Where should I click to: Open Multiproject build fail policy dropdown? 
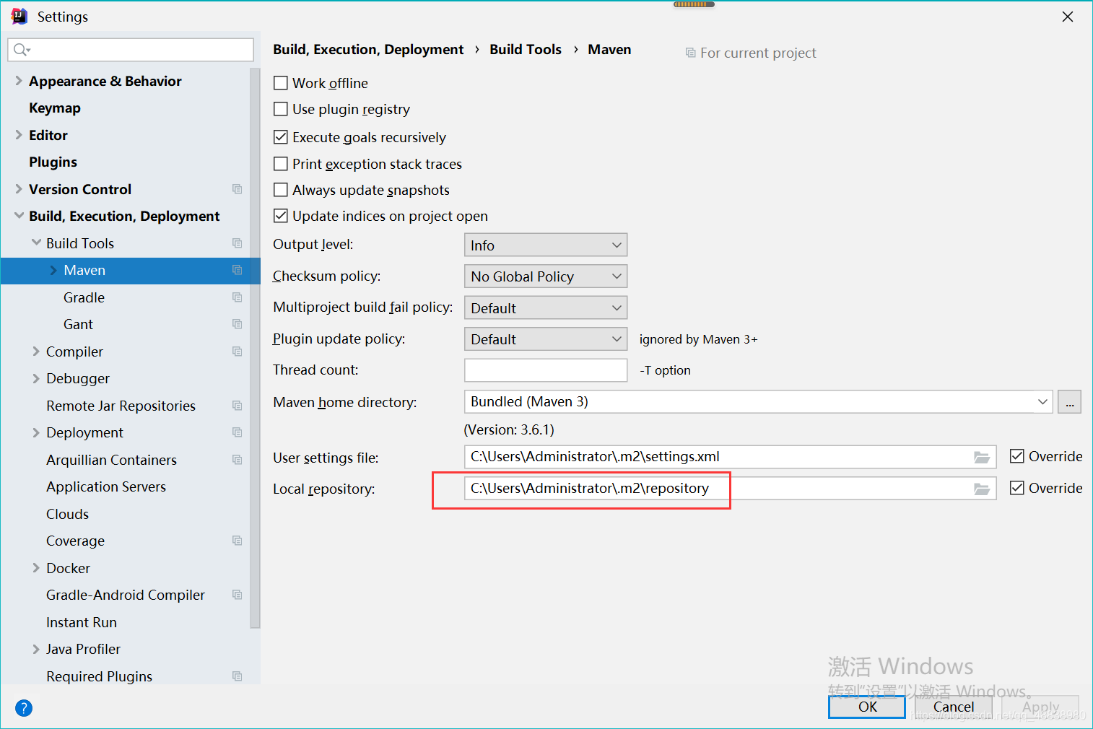pos(546,307)
